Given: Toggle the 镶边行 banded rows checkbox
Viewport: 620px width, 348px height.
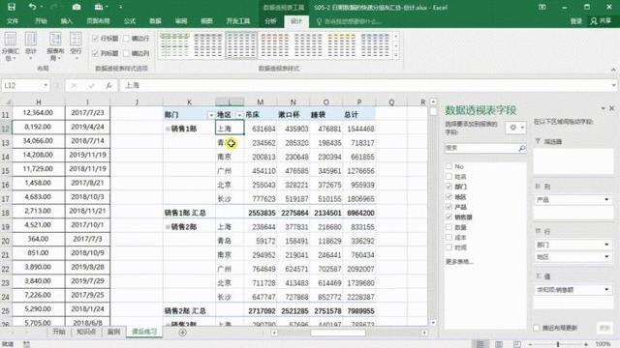Looking at the screenshot, I should [x=126, y=39].
